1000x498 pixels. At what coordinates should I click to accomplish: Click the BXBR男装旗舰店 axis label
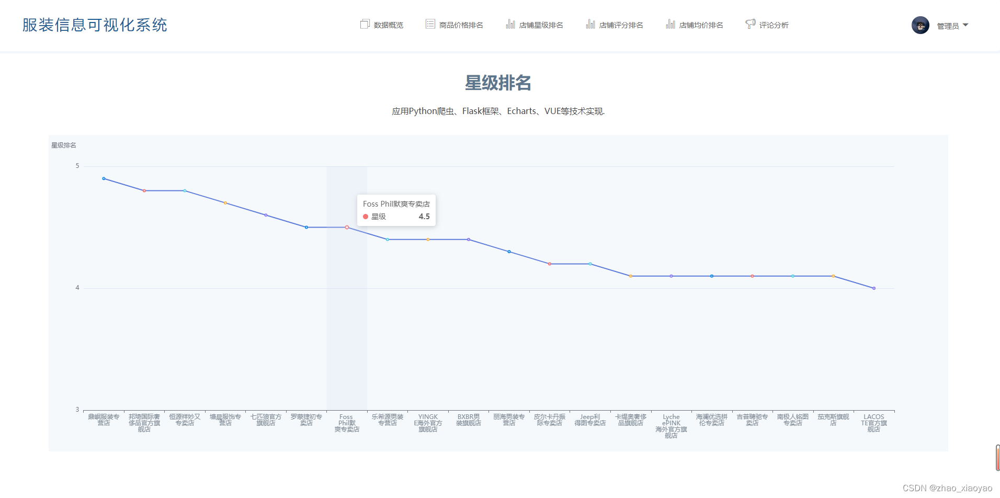(469, 420)
